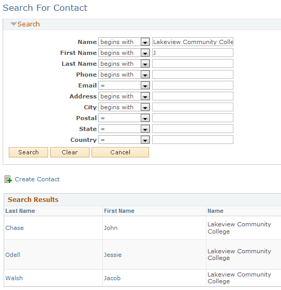Click the Search button
281x290 pixels.
tap(28, 152)
